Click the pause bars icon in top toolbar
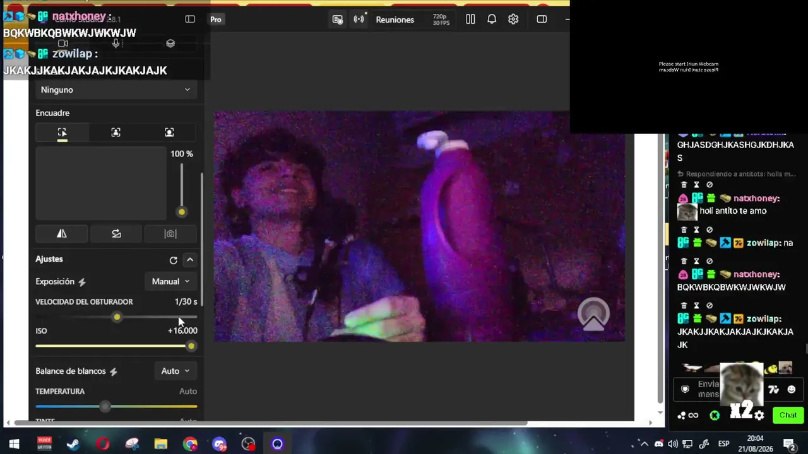Screen dimensions: 808x454 tap(470, 19)
